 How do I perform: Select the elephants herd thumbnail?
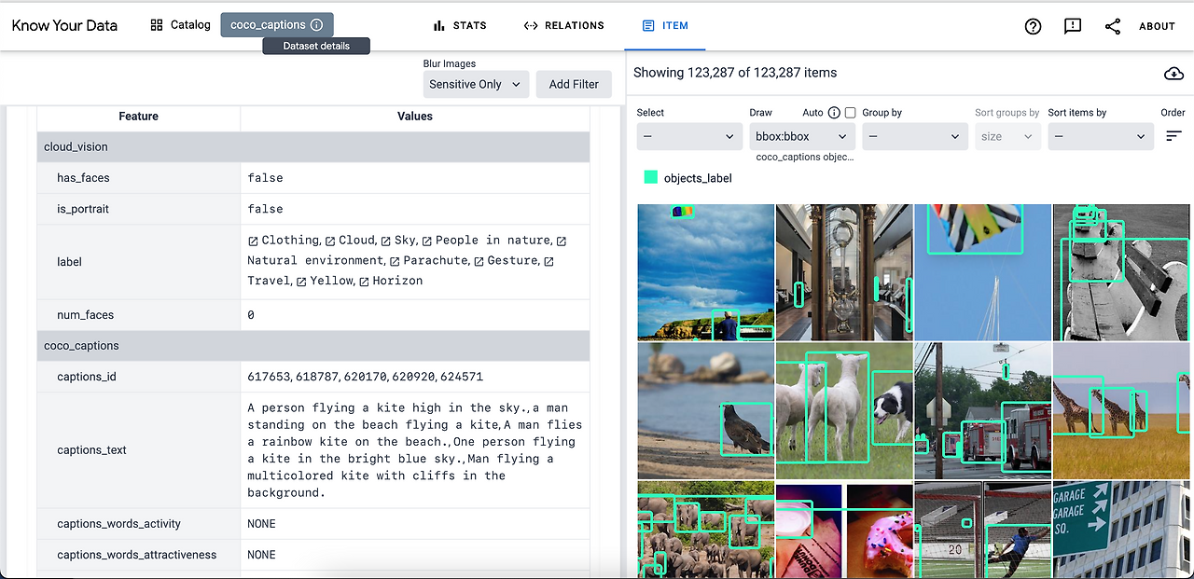[x=706, y=530]
